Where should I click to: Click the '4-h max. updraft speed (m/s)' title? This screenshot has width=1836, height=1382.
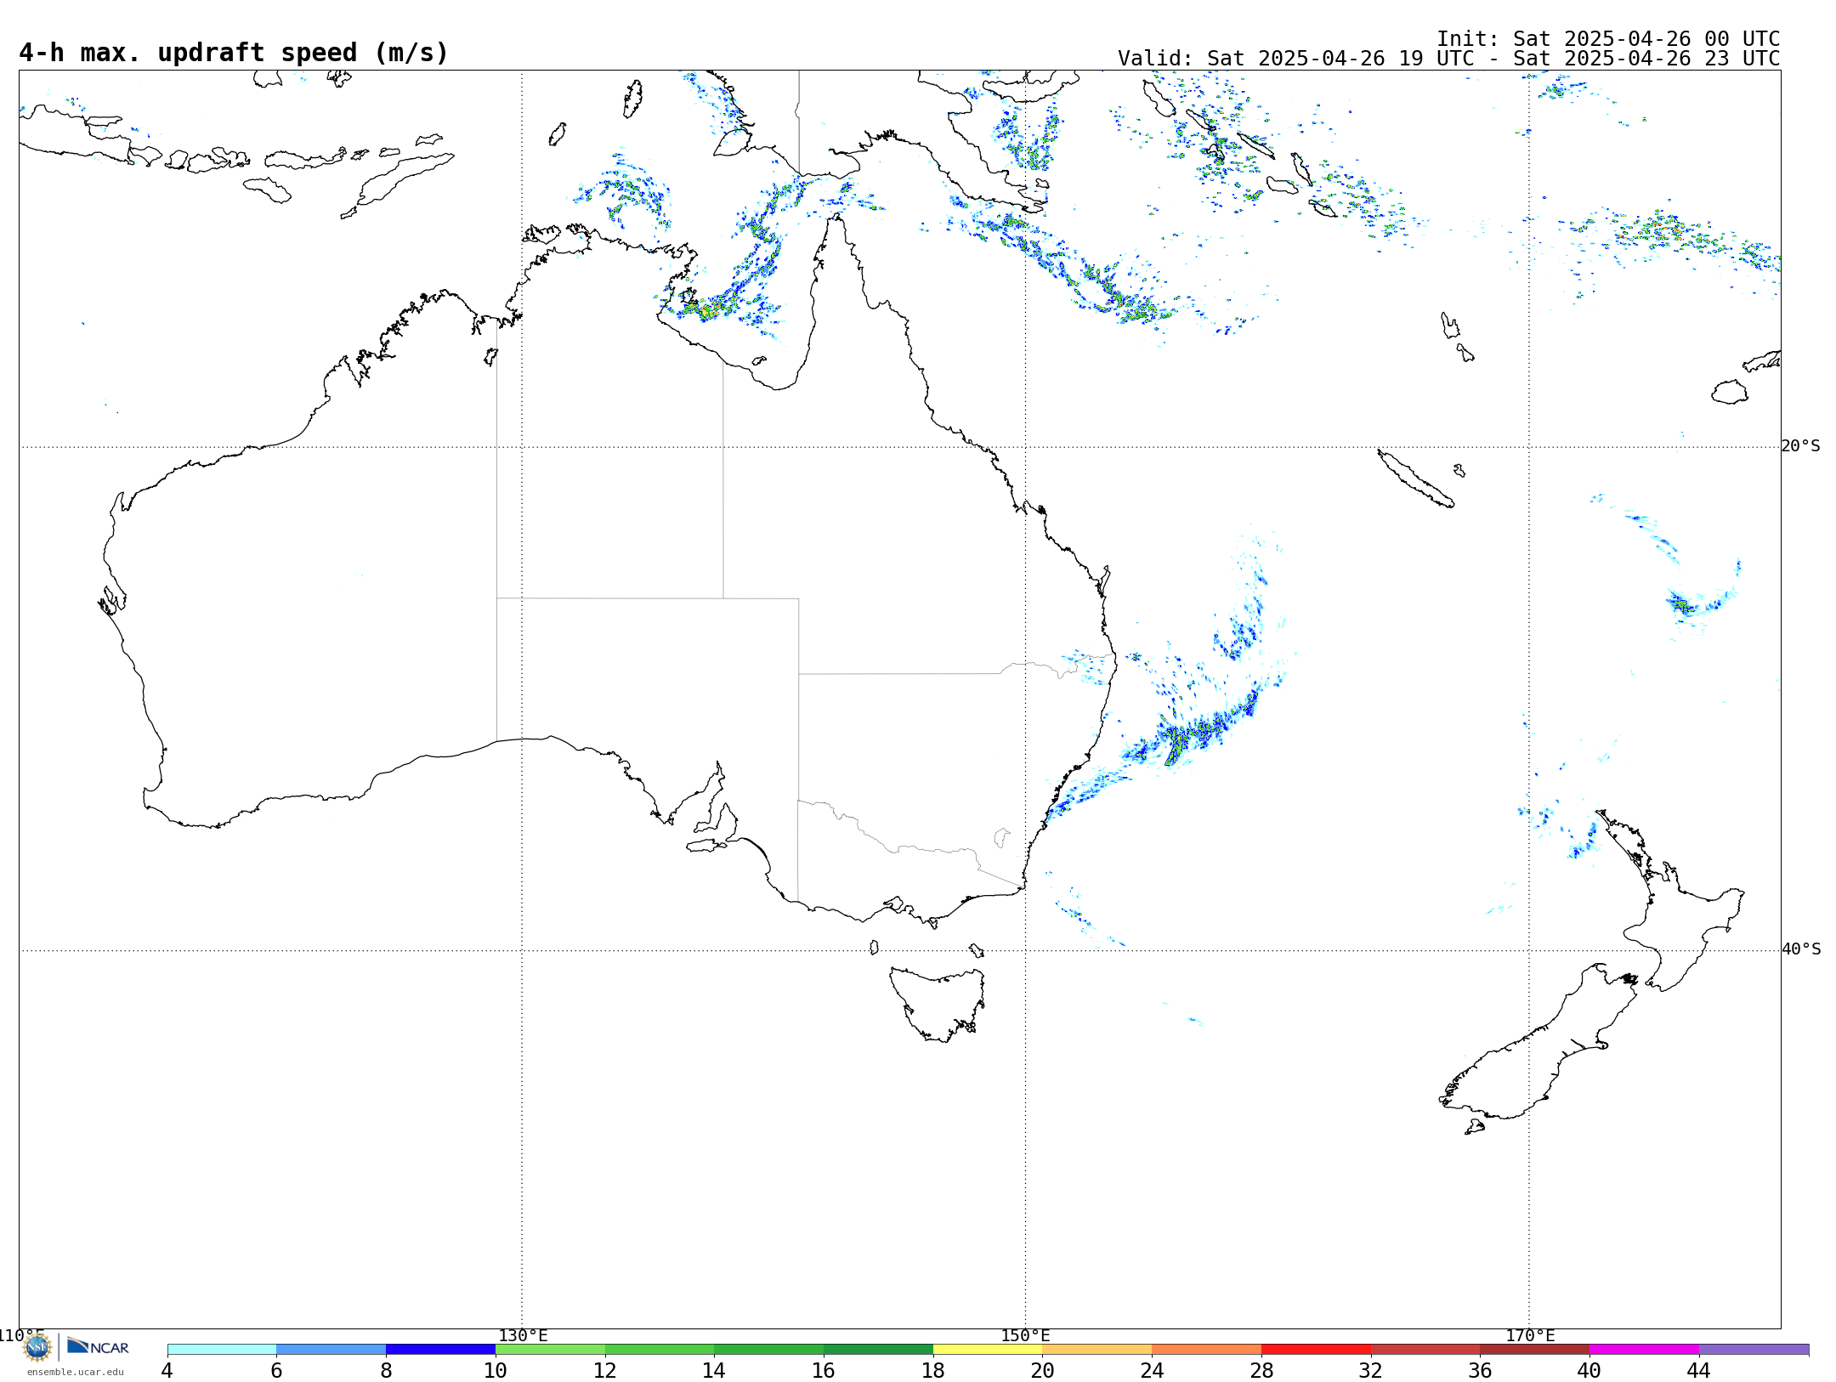[x=234, y=53]
